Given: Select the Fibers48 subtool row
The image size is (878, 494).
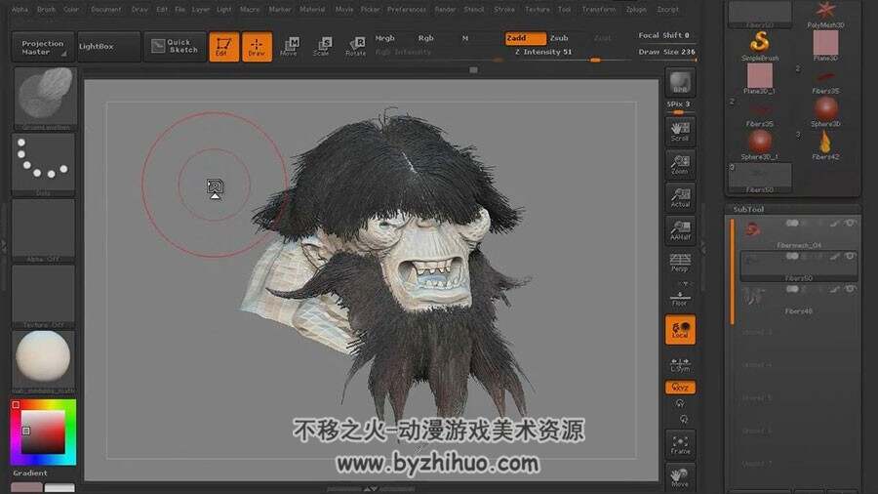Looking at the screenshot, I should point(798,299).
